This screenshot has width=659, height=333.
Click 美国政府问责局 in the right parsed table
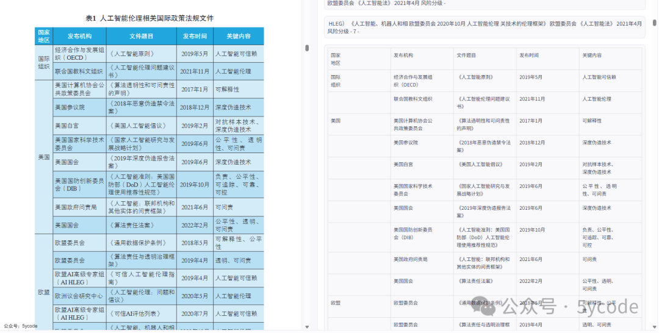(410, 259)
